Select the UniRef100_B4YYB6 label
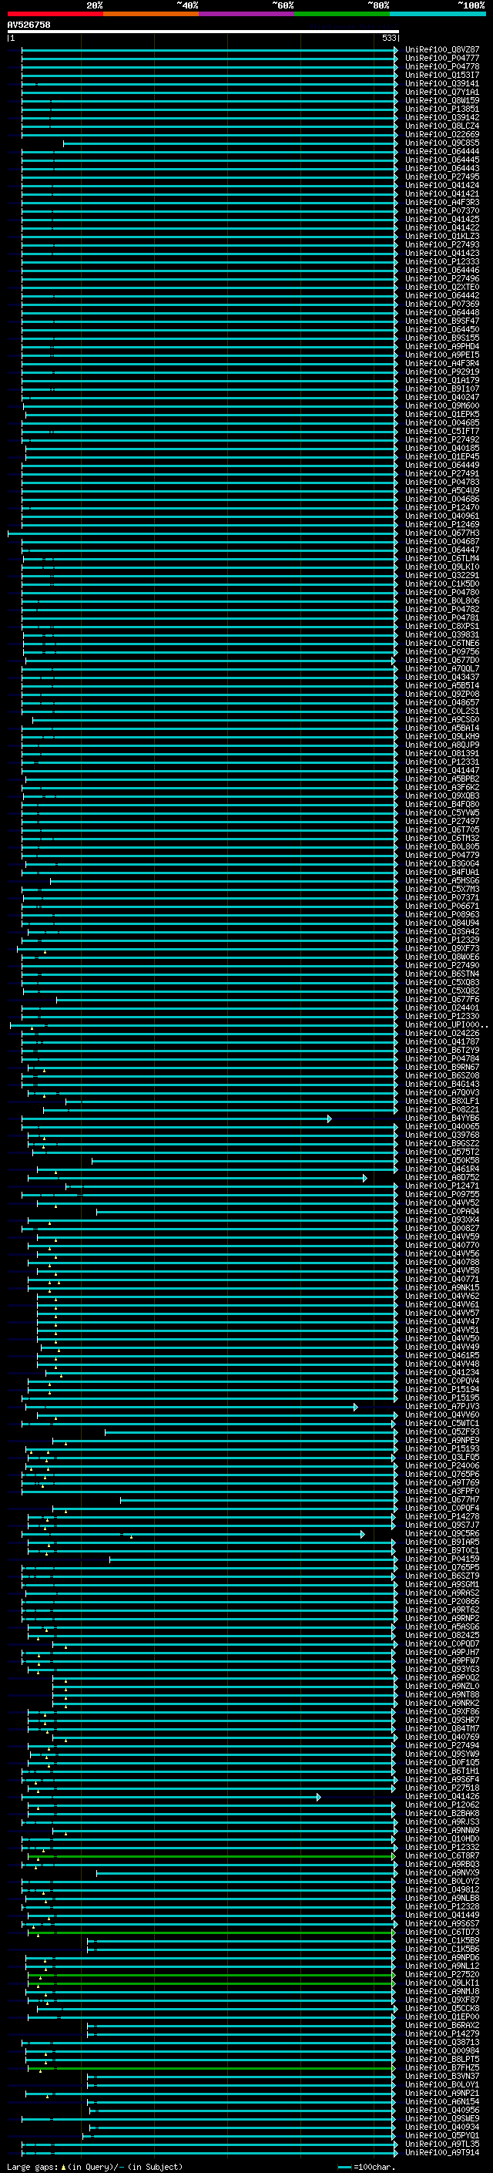The image size is (493, 2173). point(442,1118)
